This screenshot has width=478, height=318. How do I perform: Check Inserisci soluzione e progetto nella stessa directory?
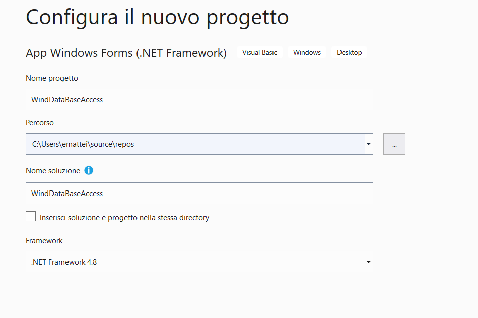click(x=31, y=217)
